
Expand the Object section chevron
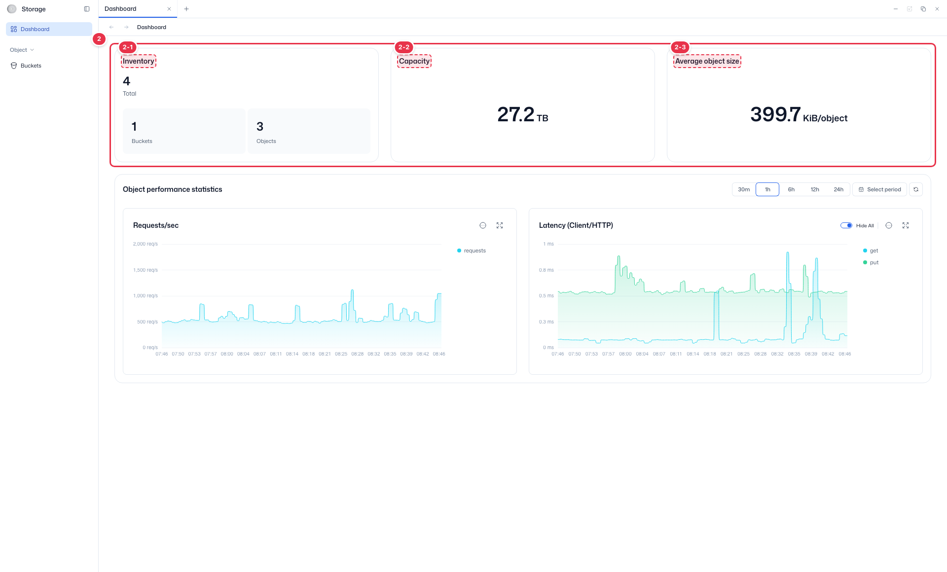(32, 50)
